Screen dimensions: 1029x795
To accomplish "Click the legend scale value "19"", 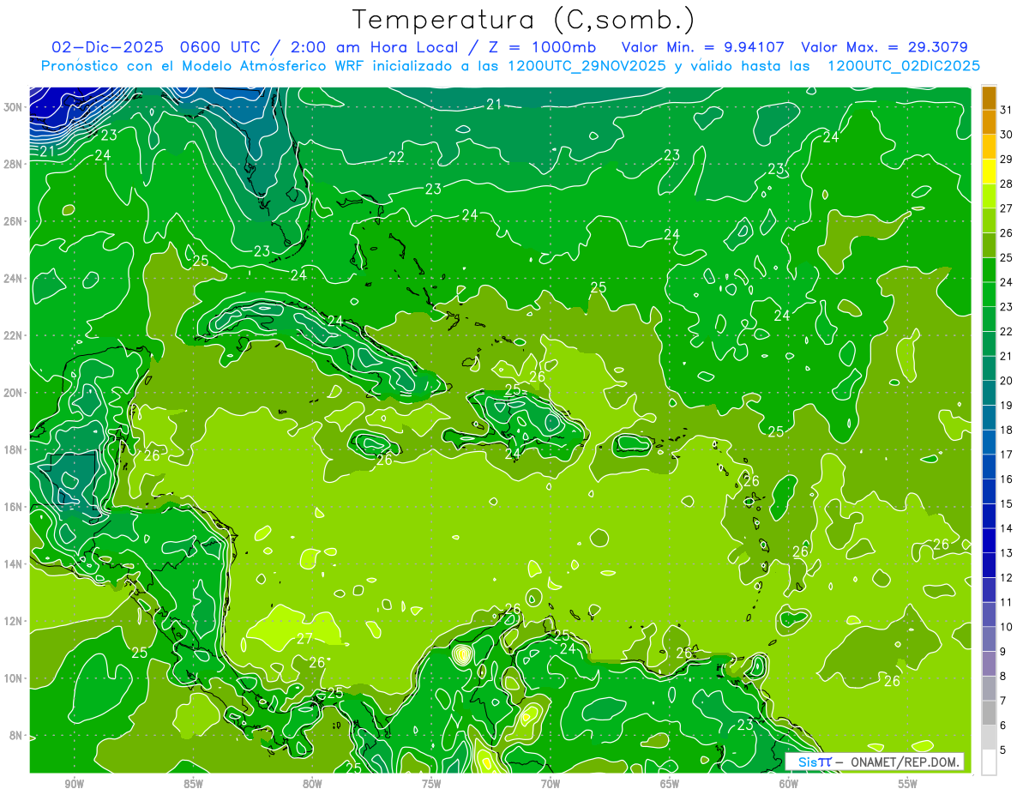I will click(x=1007, y=406).
